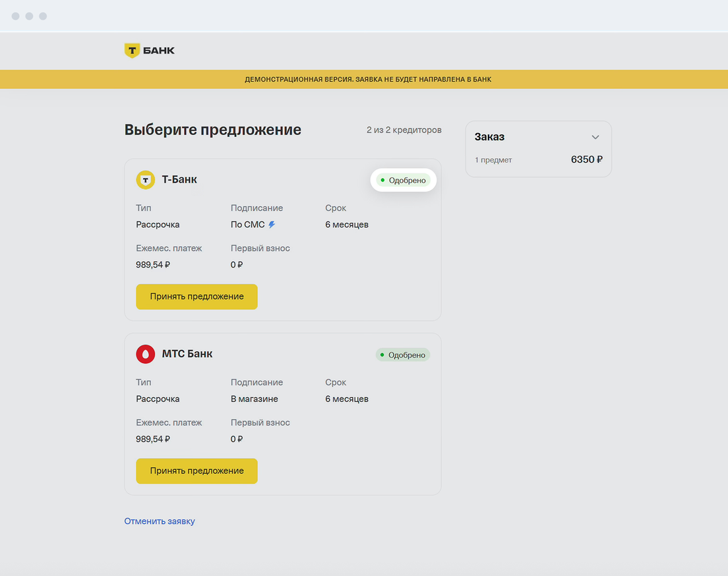Click the Одобрено badge on МТС Банк card
Image resolution: width=728 pixels, height=576 pixels.
pyautogui.click(x=403, y=355)
